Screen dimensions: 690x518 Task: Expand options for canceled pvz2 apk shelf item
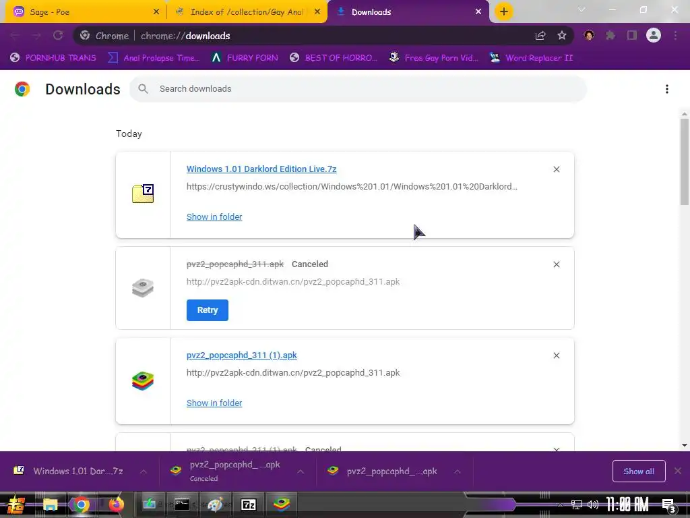[301, 471]
